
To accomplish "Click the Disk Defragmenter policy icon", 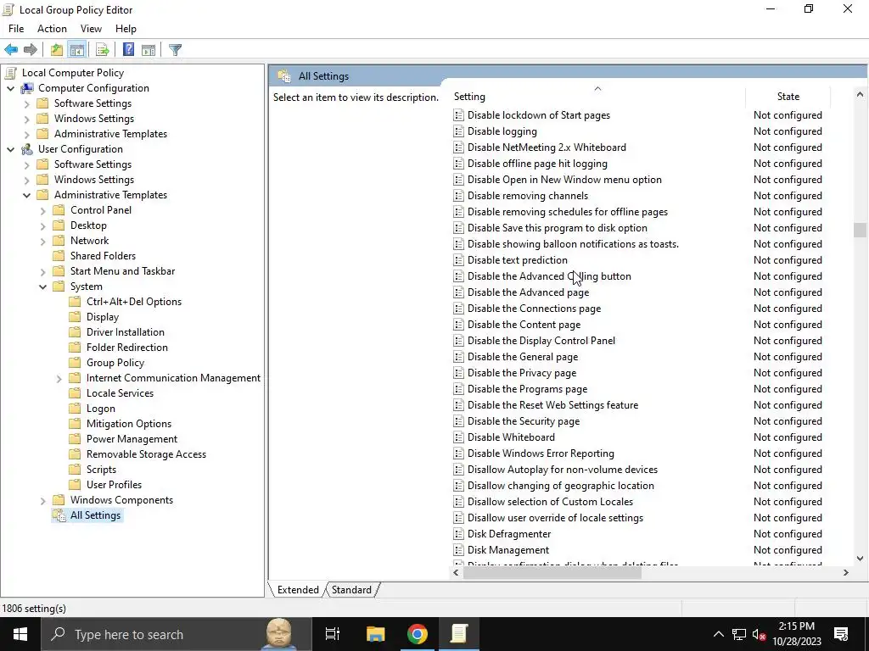I will click(x=458, y=534).
